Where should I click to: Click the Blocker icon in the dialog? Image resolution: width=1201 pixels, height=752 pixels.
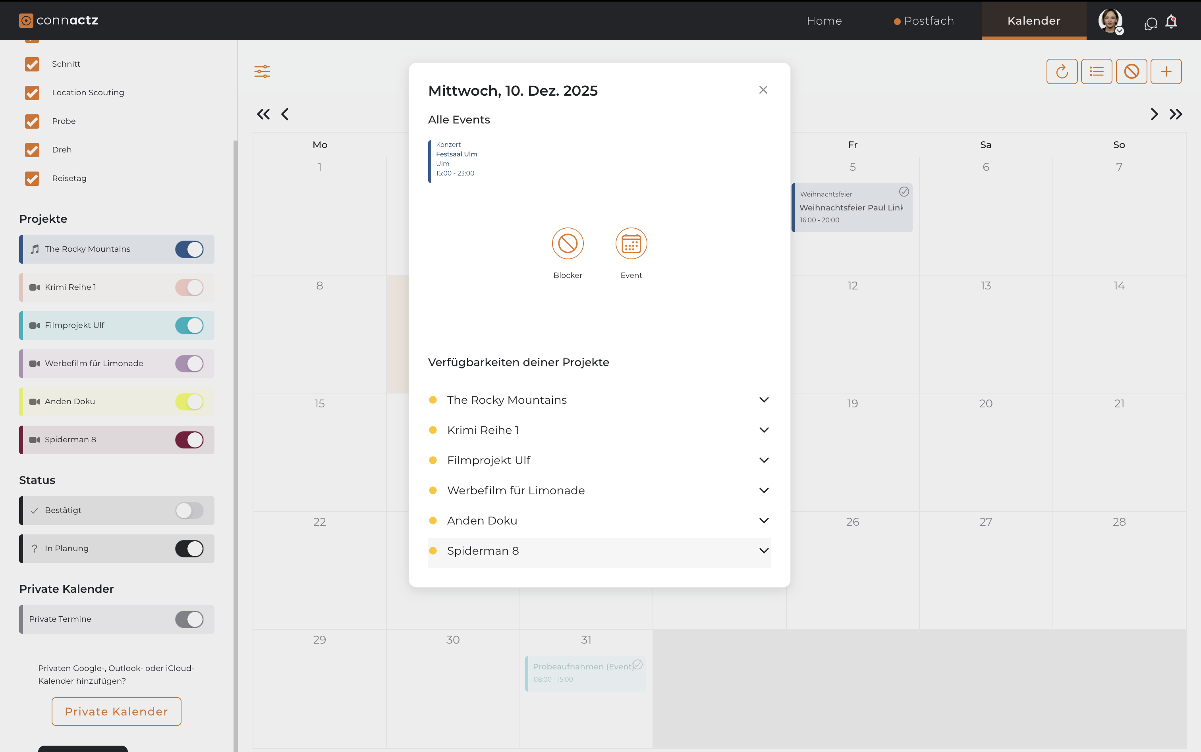pos(567,244)
